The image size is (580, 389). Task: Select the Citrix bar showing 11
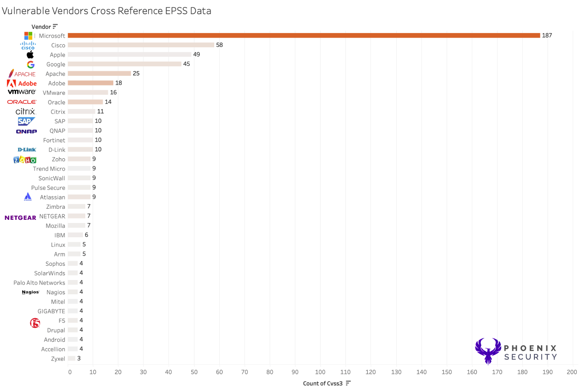[82, 112]
